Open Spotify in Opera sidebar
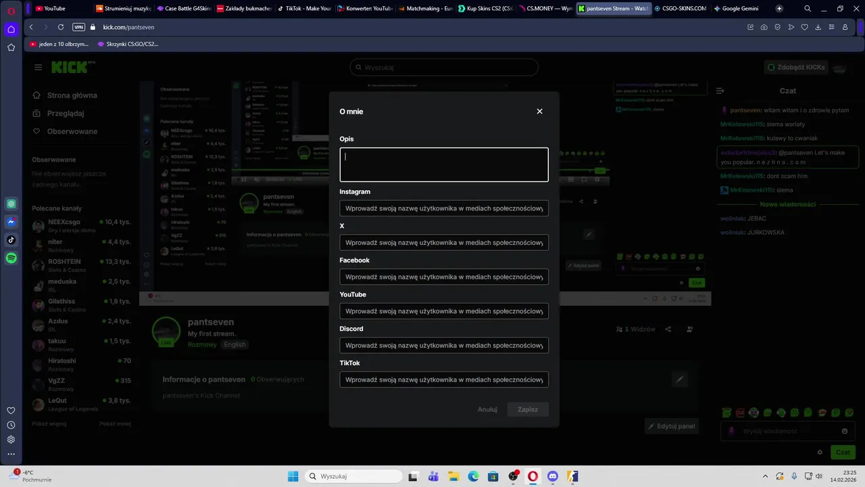The height and width of the screenshot is (487, 865). pos(11,258)
